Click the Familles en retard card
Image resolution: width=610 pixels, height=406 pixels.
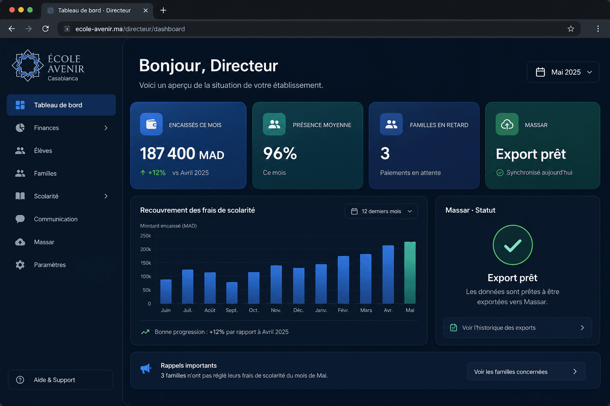pyautogui.click(x=424, y=146)
